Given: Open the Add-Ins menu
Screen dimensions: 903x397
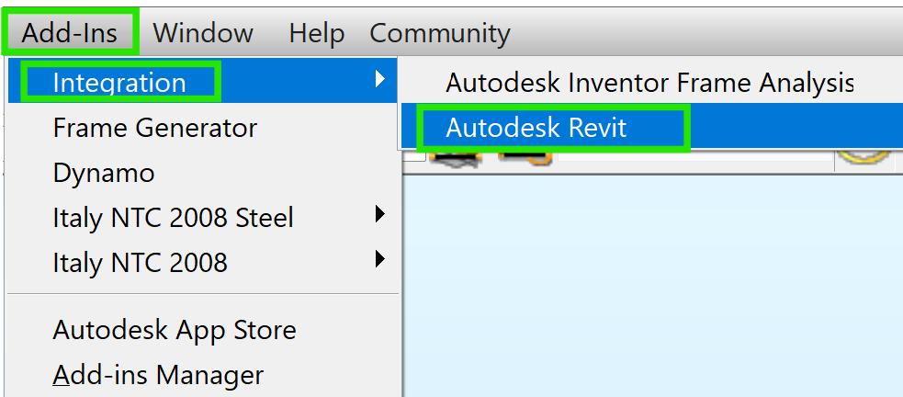Looking at the screenshot, I should click(x=70, y=32).
